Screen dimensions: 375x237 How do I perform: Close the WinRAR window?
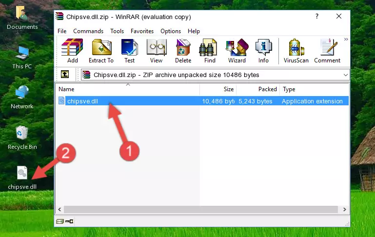pyautogui.click(x=339, y=16)
